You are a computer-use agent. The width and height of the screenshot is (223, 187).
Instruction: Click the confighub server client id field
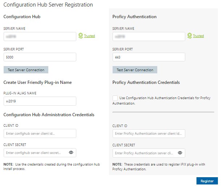point(40,133)
